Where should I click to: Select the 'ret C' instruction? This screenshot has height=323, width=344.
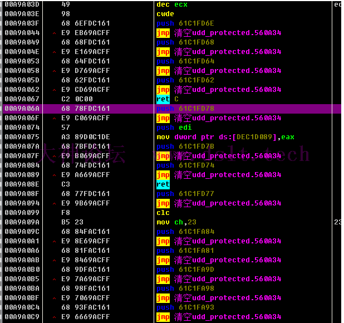168,99
